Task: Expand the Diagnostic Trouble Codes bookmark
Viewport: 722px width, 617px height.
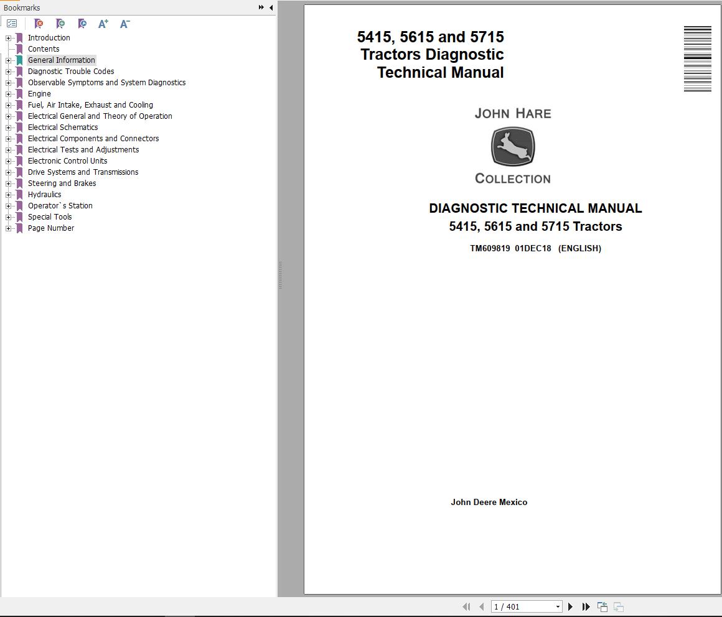Action: click(x=8, y=72)
